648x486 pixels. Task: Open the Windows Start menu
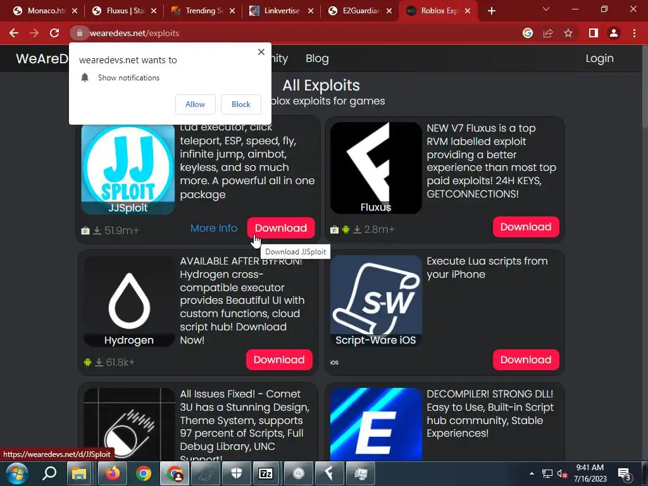pos(16,473)
